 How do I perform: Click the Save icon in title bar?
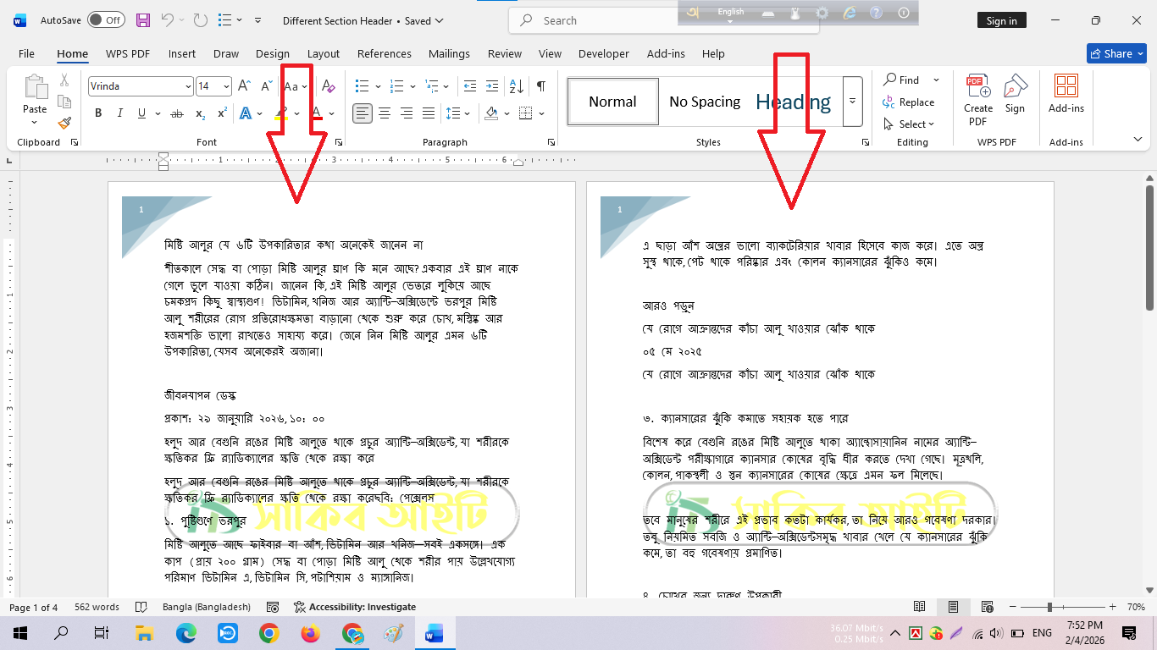(143, 20)
